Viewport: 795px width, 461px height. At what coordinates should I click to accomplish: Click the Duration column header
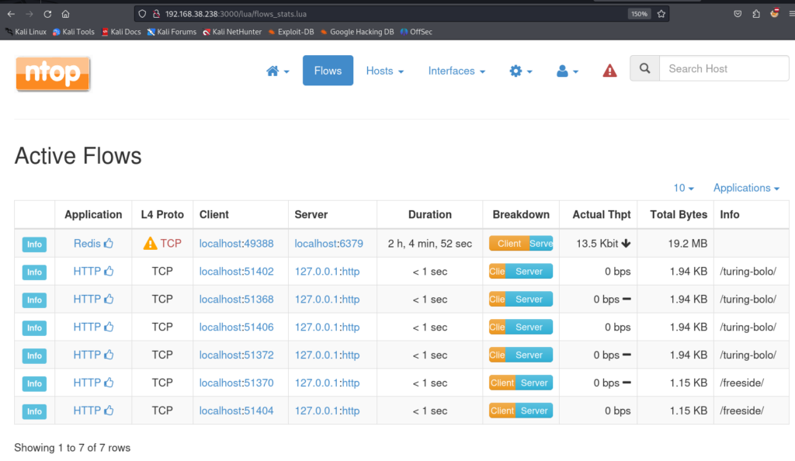point(430,215)
